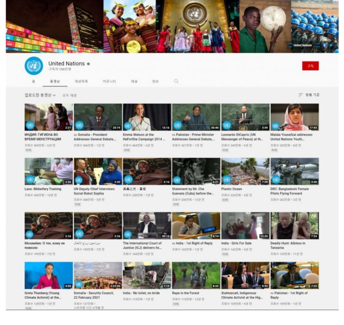Open the Pakistan Prime Minister 50:40 thumbnail
The image size is (344, 325).
(196, 117)
